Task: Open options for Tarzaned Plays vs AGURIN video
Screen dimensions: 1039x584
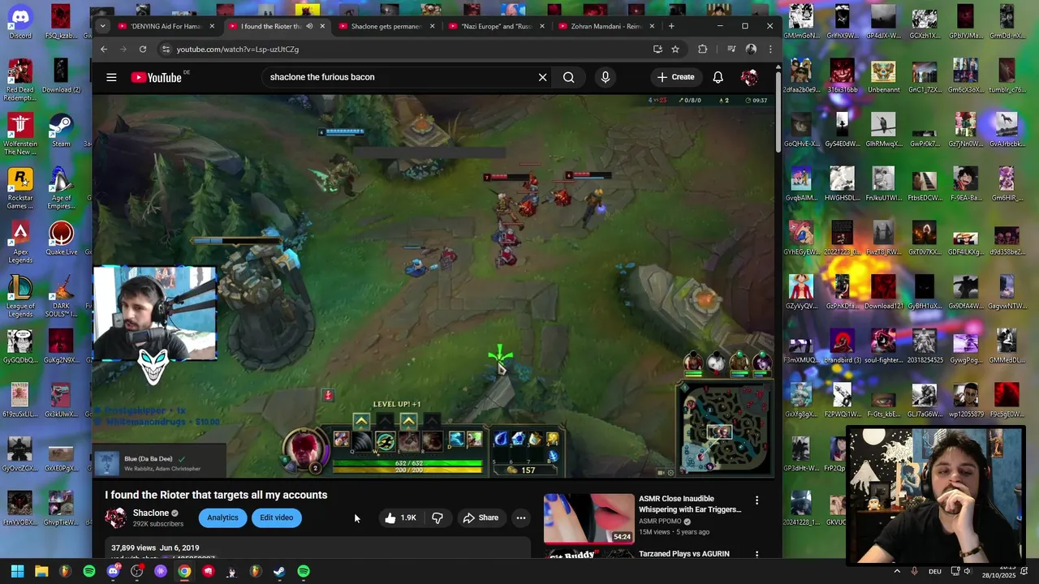Action: point(757,554)
